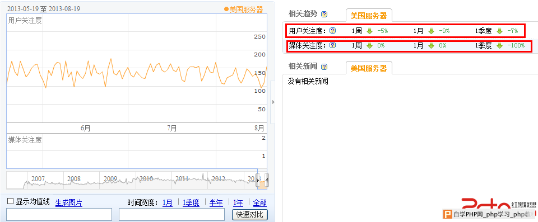Click right handle of timeline range selector
Screen dimensions: 538x222
pyautogui.click(x=267, y=180)
